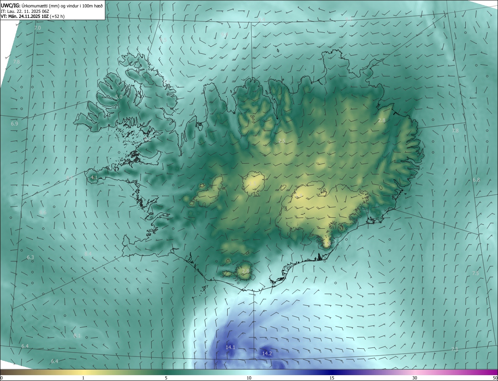Image resolution: width=498 pixels, height=381 pixels.
Task: Select the 'IT: Lau. 22. 11. 2025 06Z' line
Action: pyautogui.click(x=26, y=11)
